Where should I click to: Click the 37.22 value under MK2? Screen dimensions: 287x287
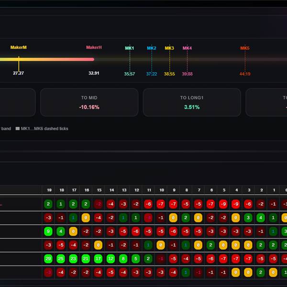click(152, 74)
